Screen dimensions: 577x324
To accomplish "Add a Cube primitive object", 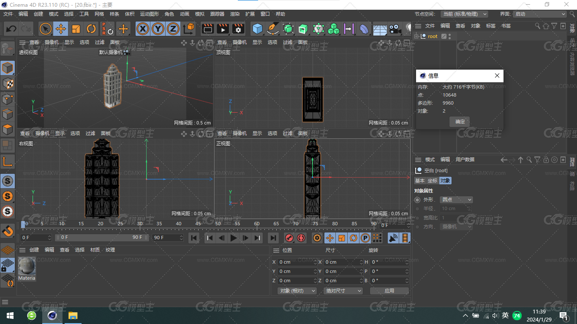I will click(257, 29).
